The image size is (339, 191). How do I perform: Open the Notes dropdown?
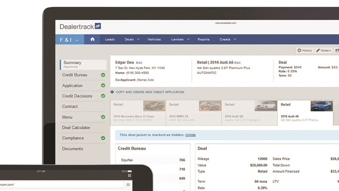(323, 51)
